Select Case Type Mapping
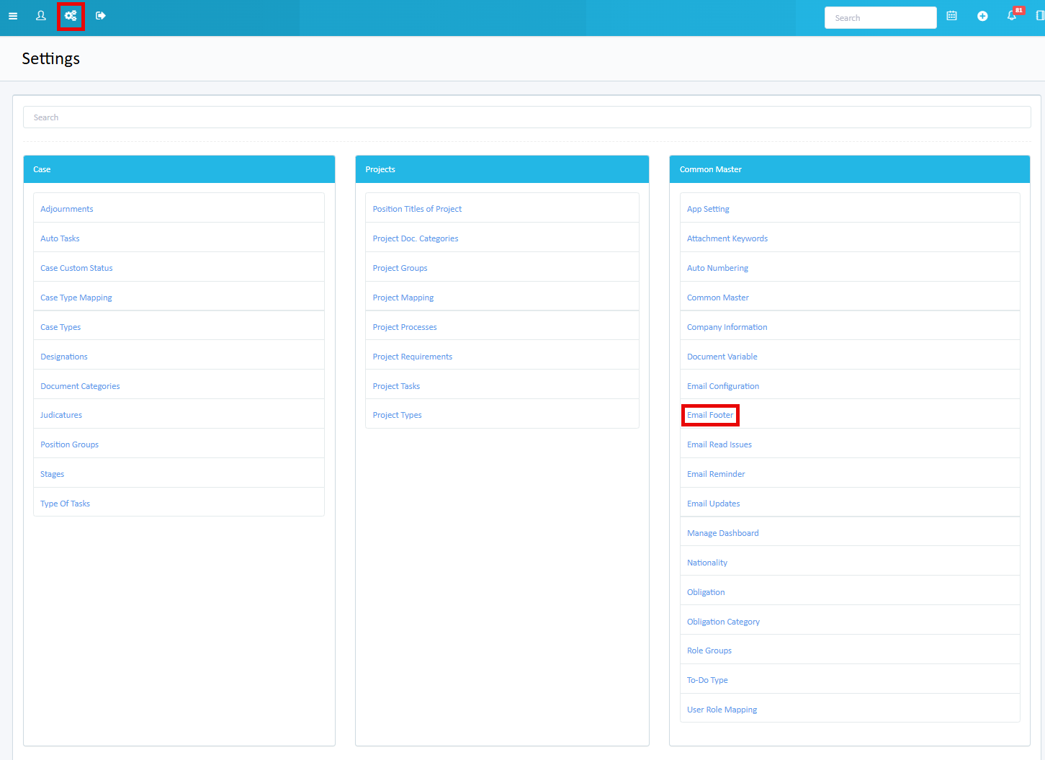Image resolution: width=1045 pixels, height=760 pixels. 76,298
